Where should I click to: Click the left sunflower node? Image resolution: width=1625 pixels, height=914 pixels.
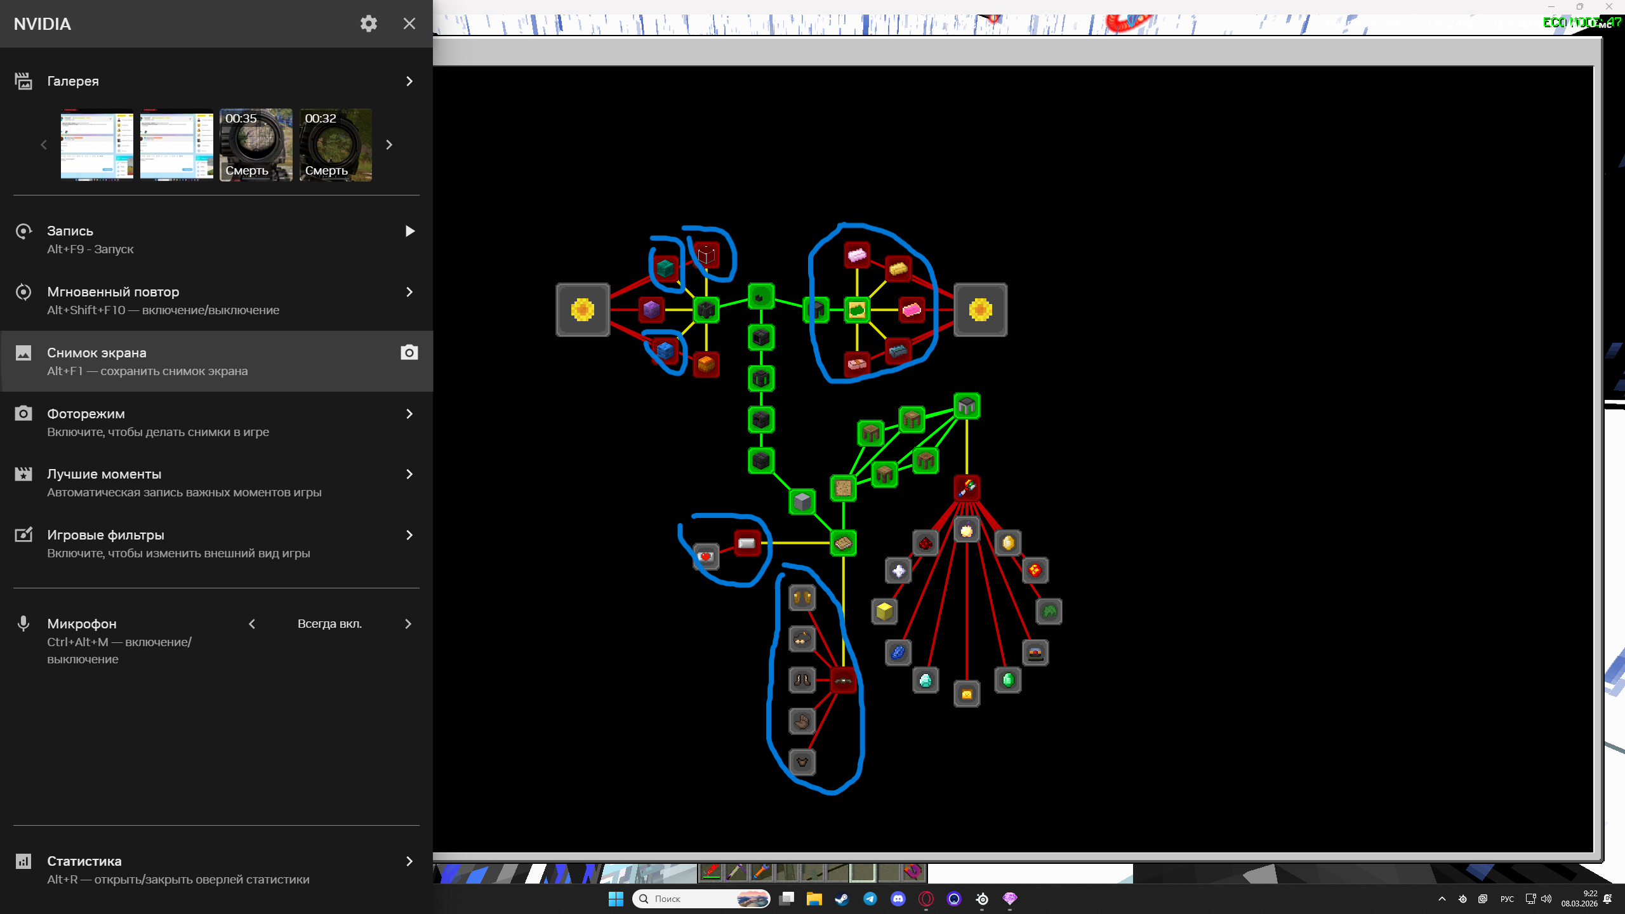click(x=583, y=310)
